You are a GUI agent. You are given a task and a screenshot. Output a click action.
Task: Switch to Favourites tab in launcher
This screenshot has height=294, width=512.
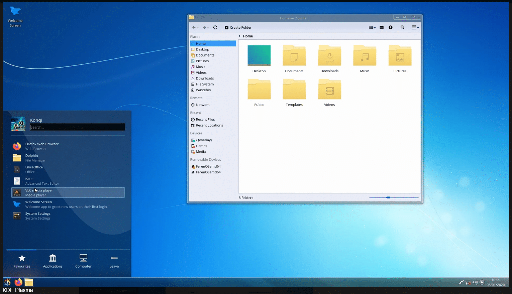(22, 261)
